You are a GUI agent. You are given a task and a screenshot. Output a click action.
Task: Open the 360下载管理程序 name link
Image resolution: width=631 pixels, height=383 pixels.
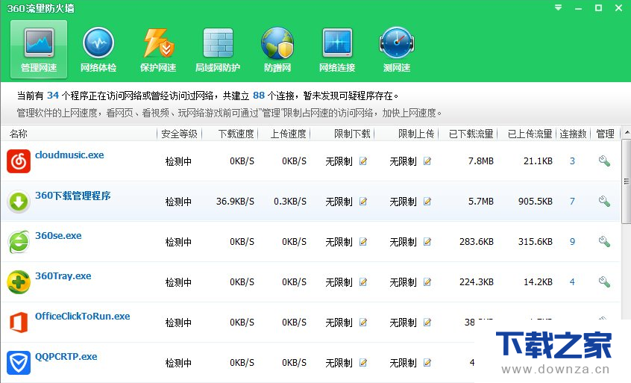[x=73, y=196]
